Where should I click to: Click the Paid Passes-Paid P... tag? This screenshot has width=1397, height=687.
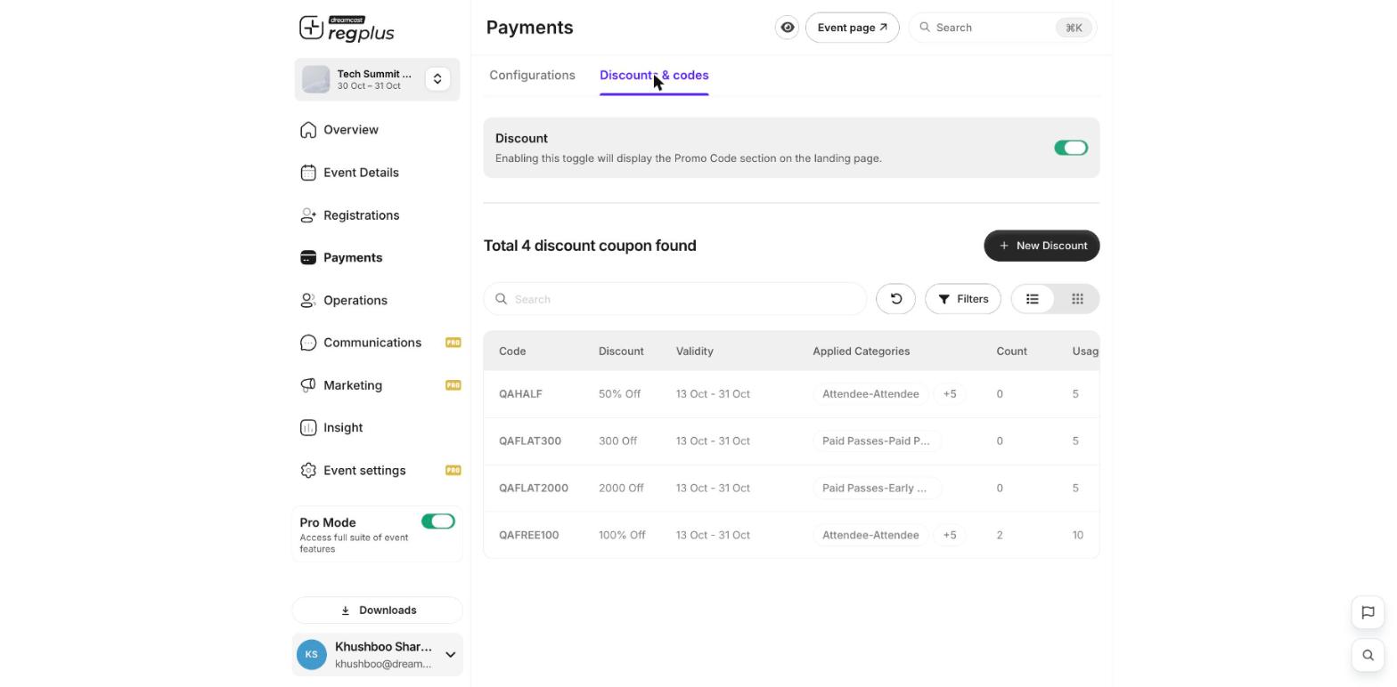(x=877, y=441)
